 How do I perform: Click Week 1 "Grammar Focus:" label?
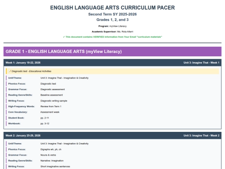tap(17, 89)
